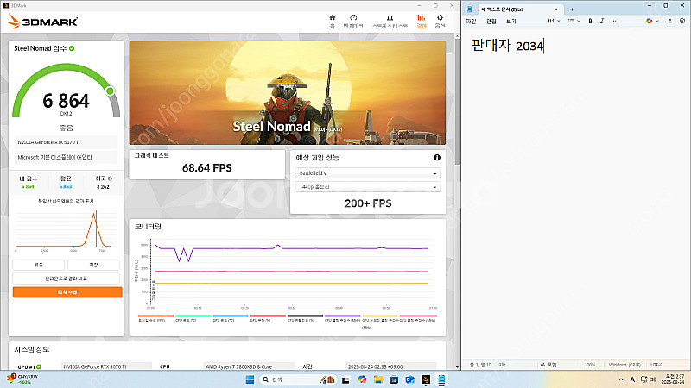This screenshot has height=388, width=691.
Task: Click the 3DMark logo
Action: tap(42, 21)
